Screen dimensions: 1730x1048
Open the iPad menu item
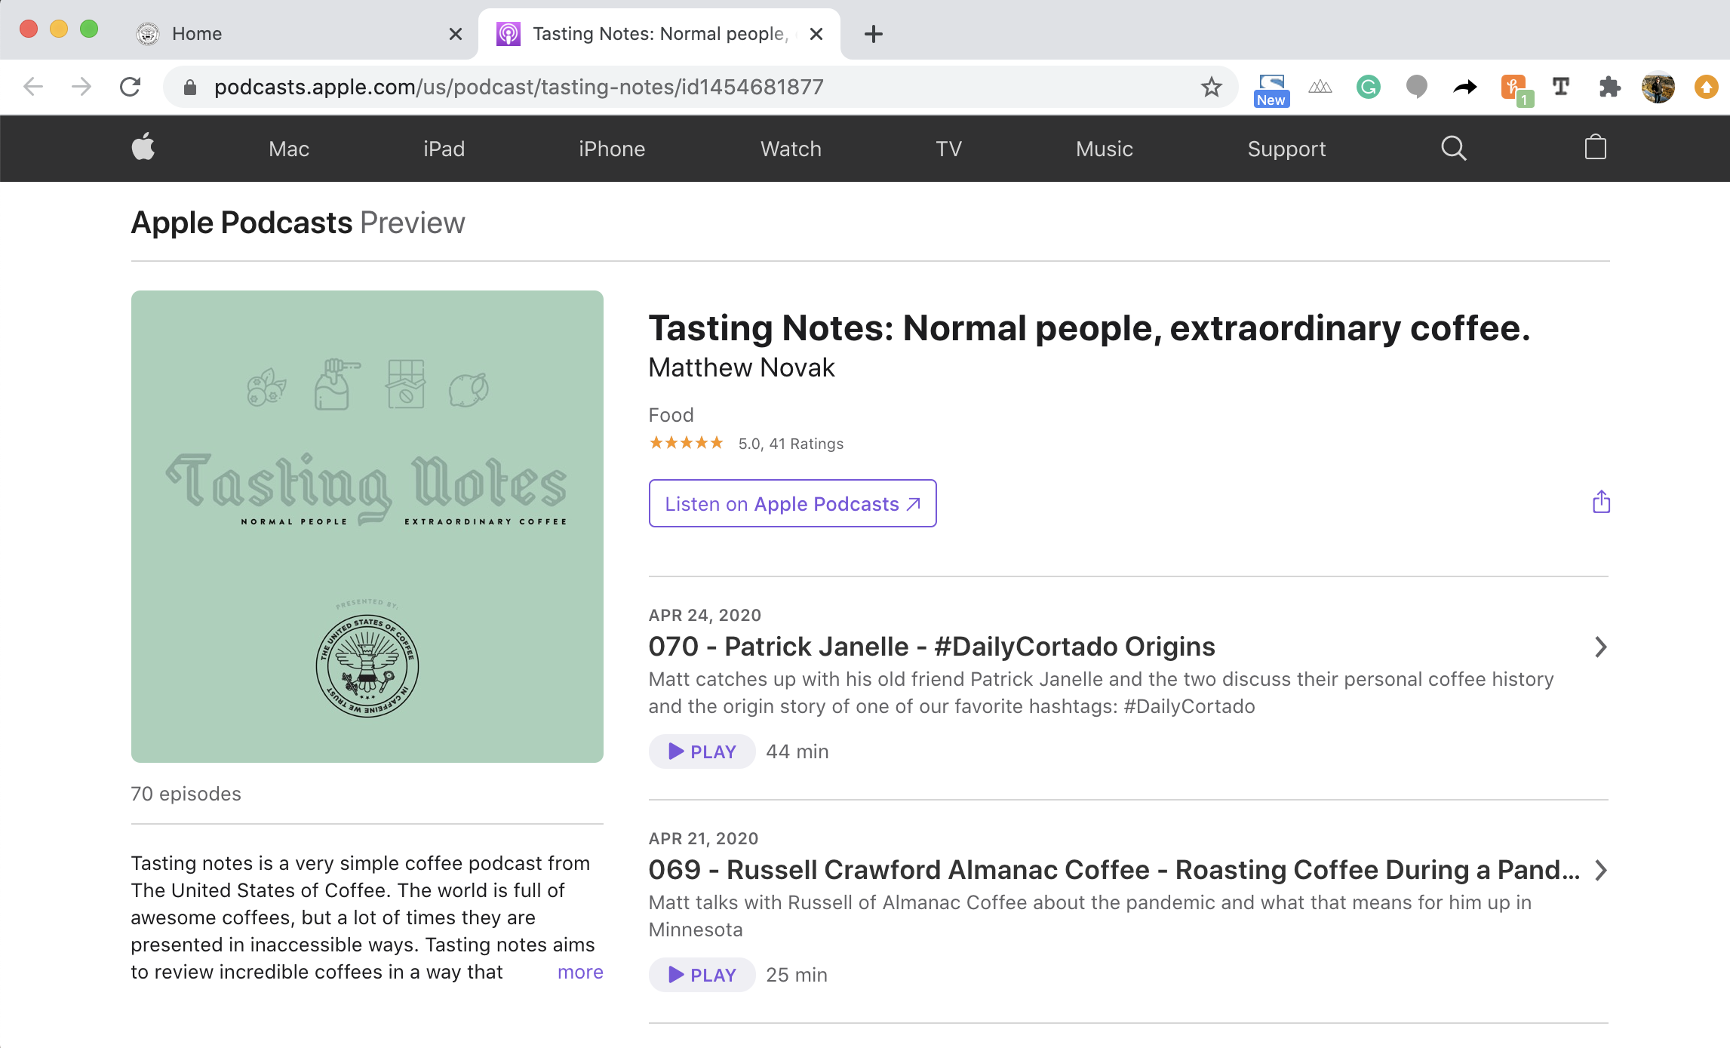444,149
